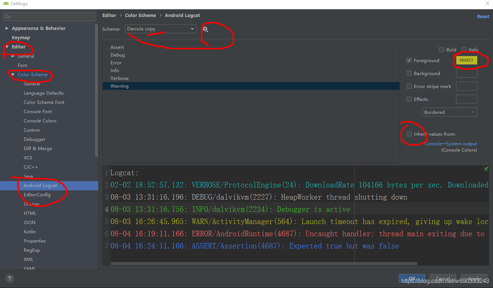
Task: Enable the Bold checkbox
Action: pyautogui.click(x=441, y=50)
